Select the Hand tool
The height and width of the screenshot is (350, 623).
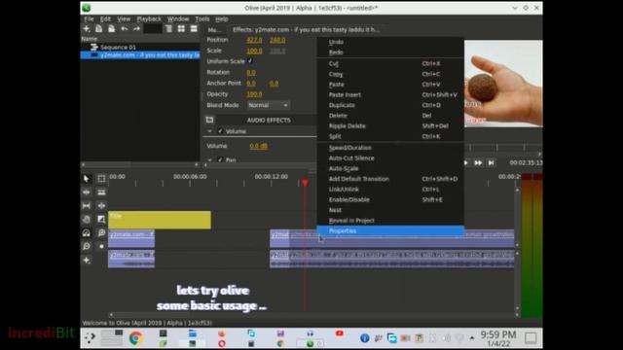pyautogui.click(x=87, y=220)
